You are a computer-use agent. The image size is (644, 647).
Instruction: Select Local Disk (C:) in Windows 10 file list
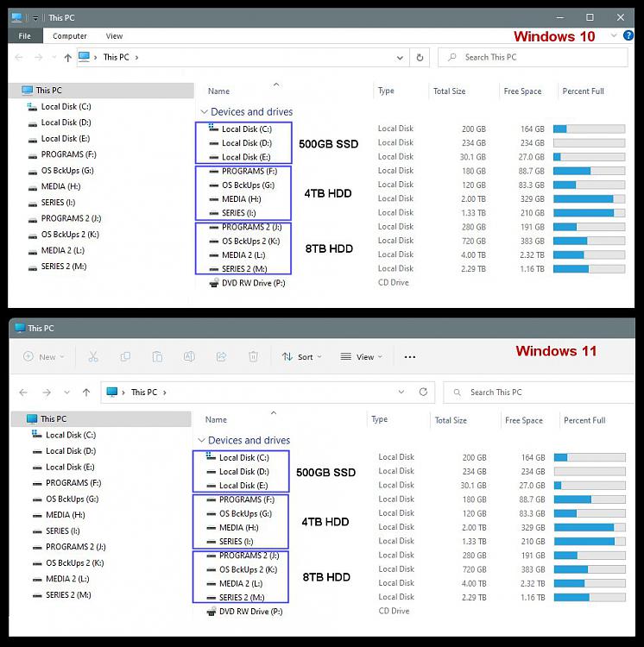click(x=240, y=129)
